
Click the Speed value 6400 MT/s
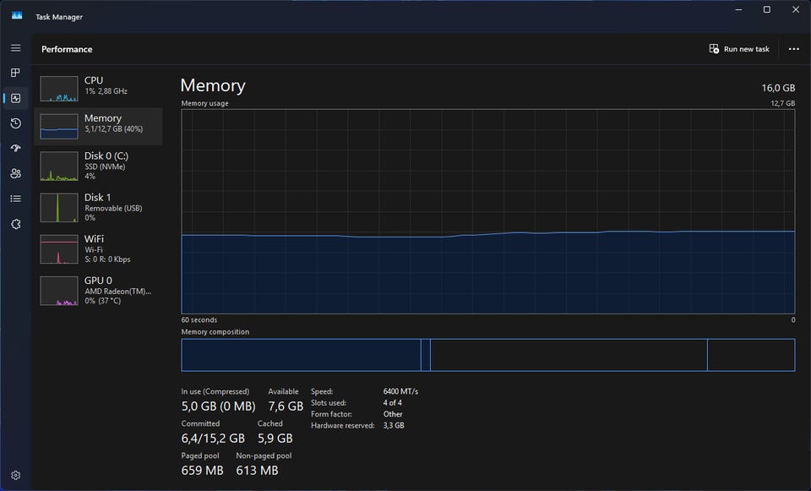pyautogui.click(x=400, y=391)
